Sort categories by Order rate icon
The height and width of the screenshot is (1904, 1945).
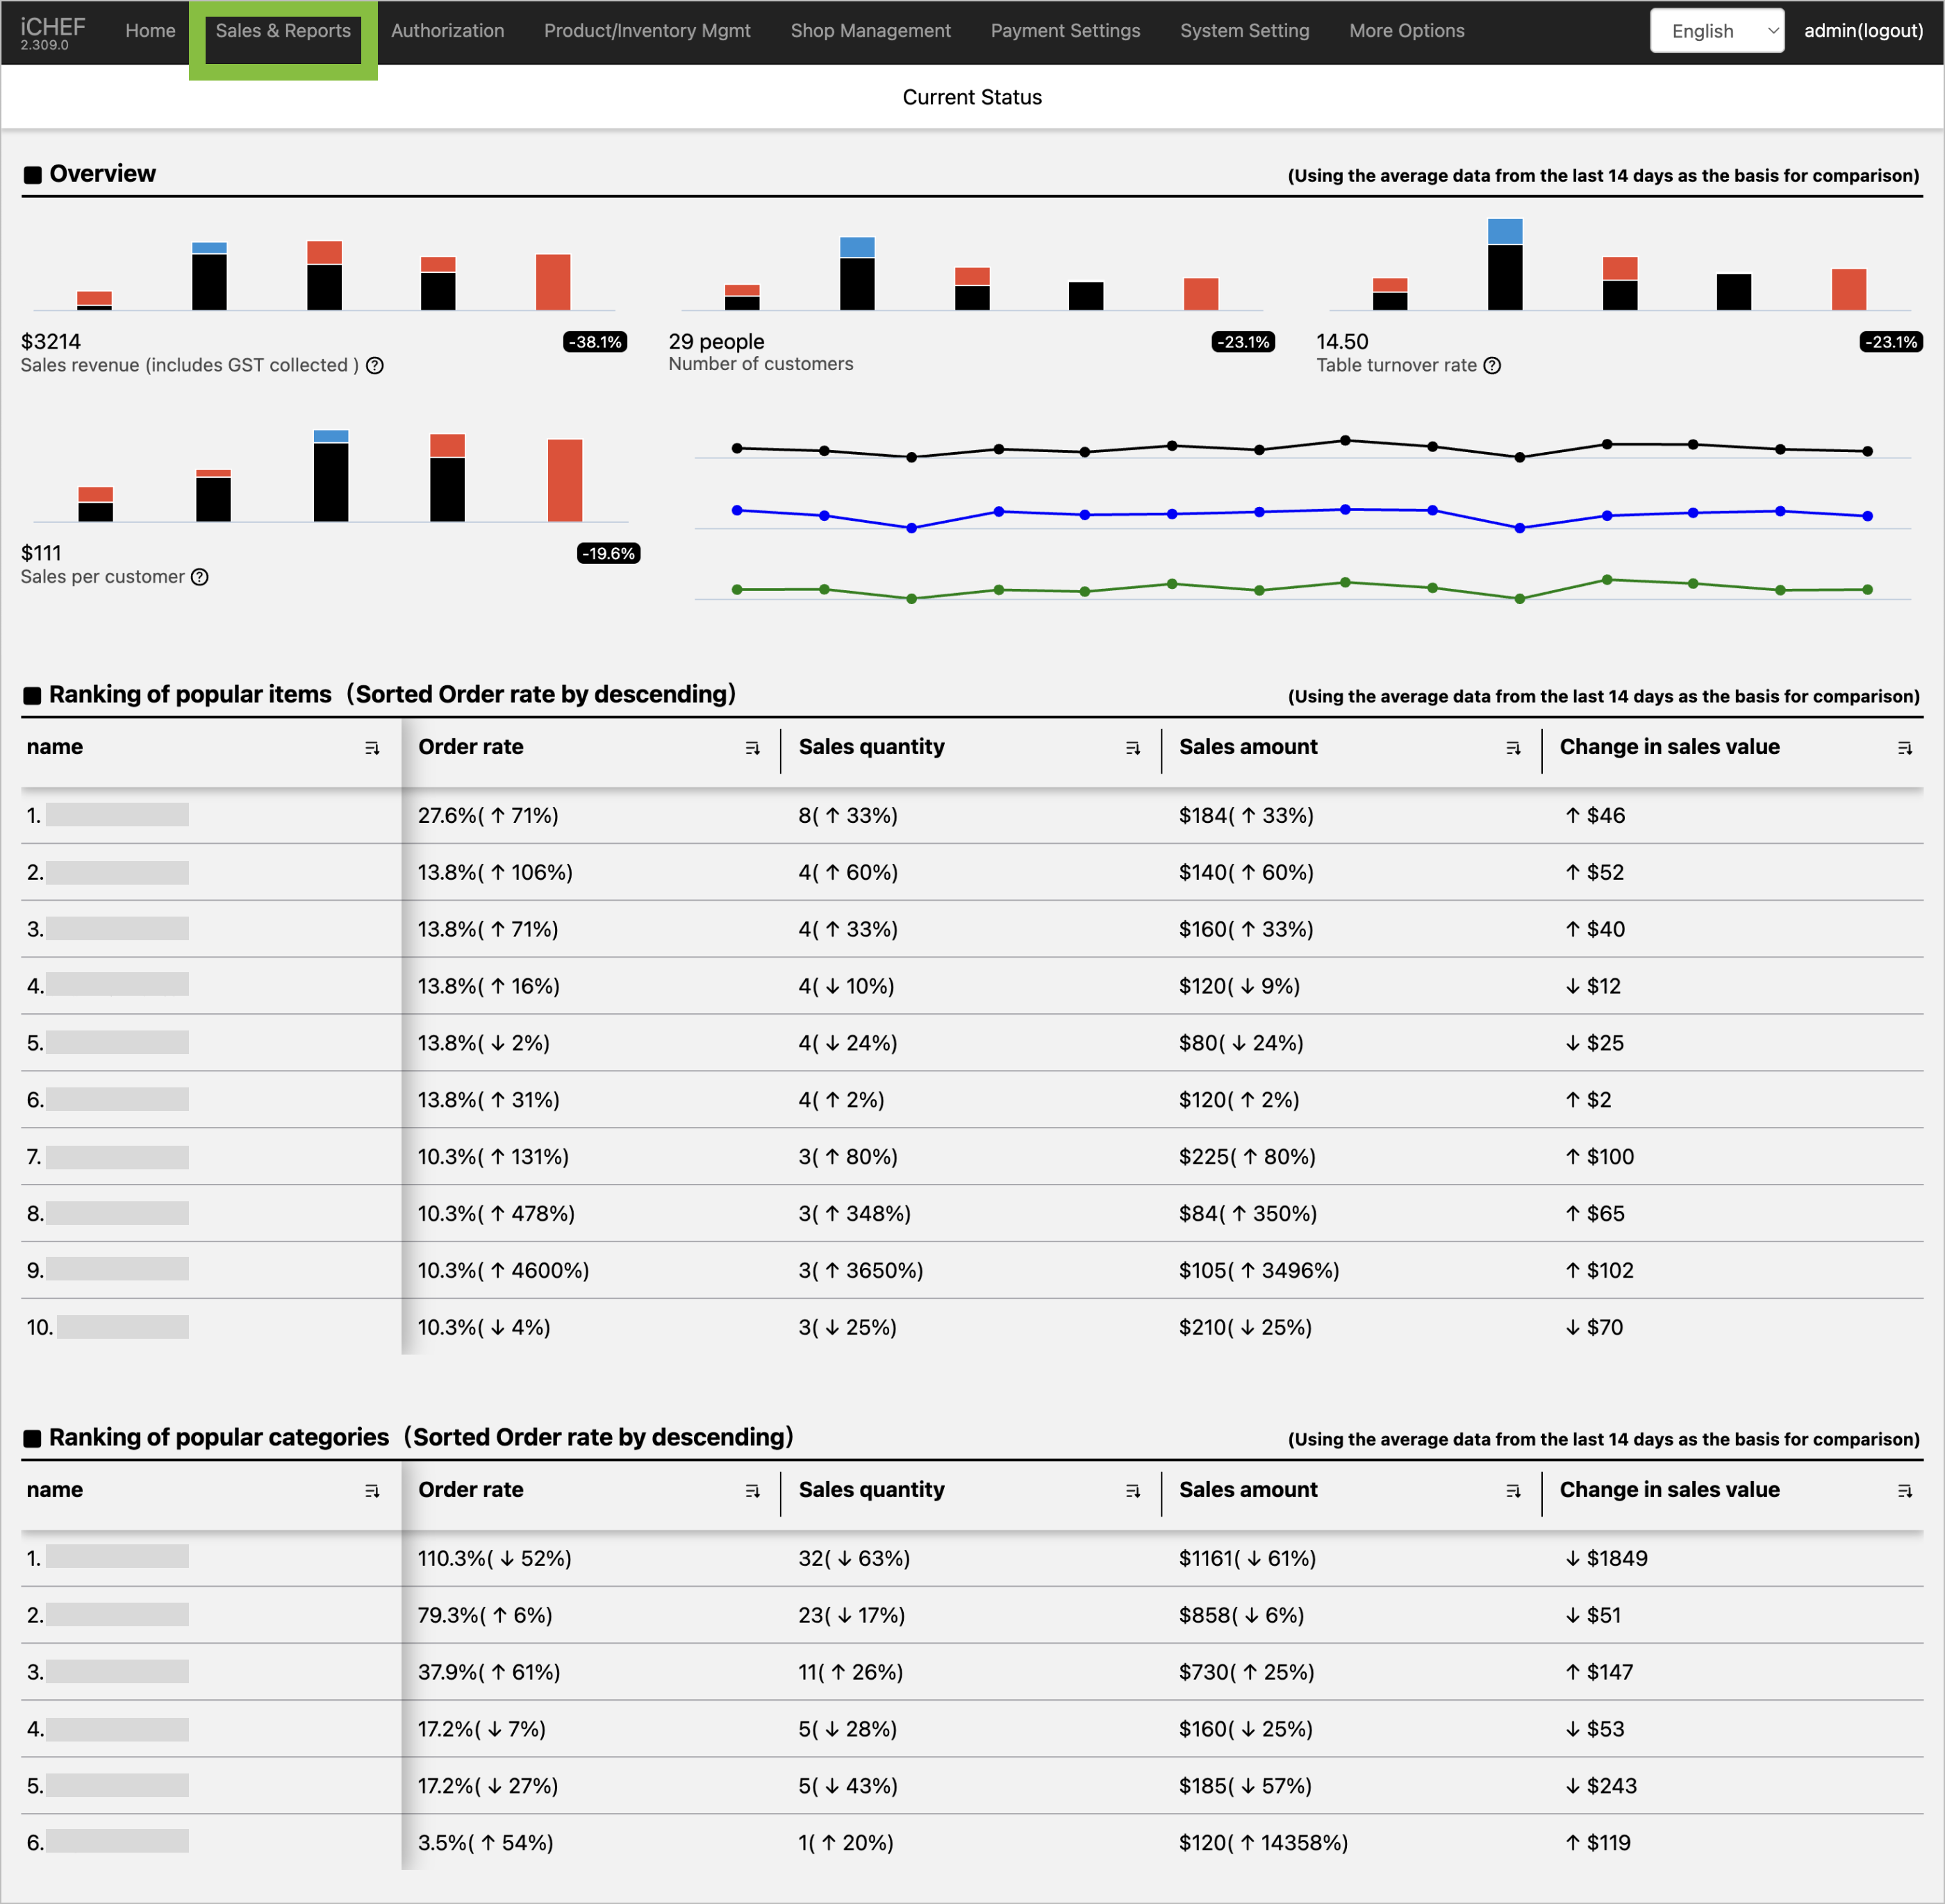[x=752, y=1491]
